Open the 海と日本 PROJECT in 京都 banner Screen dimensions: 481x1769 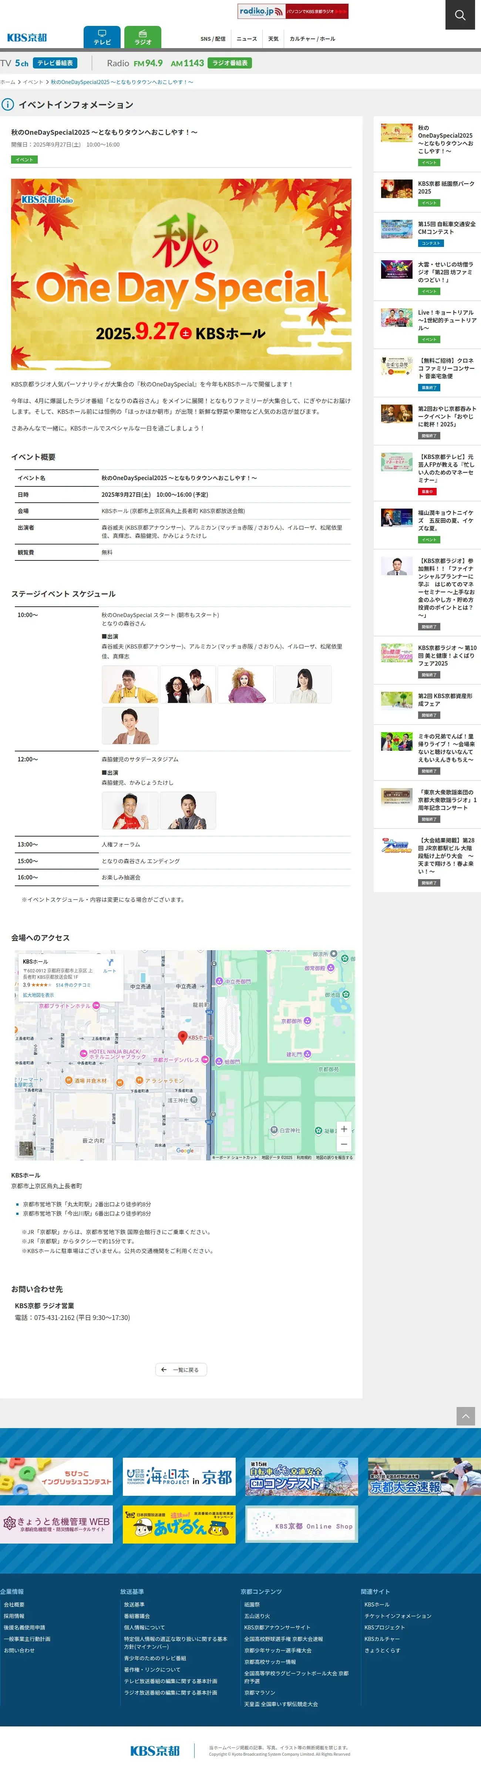point(179,1477)
